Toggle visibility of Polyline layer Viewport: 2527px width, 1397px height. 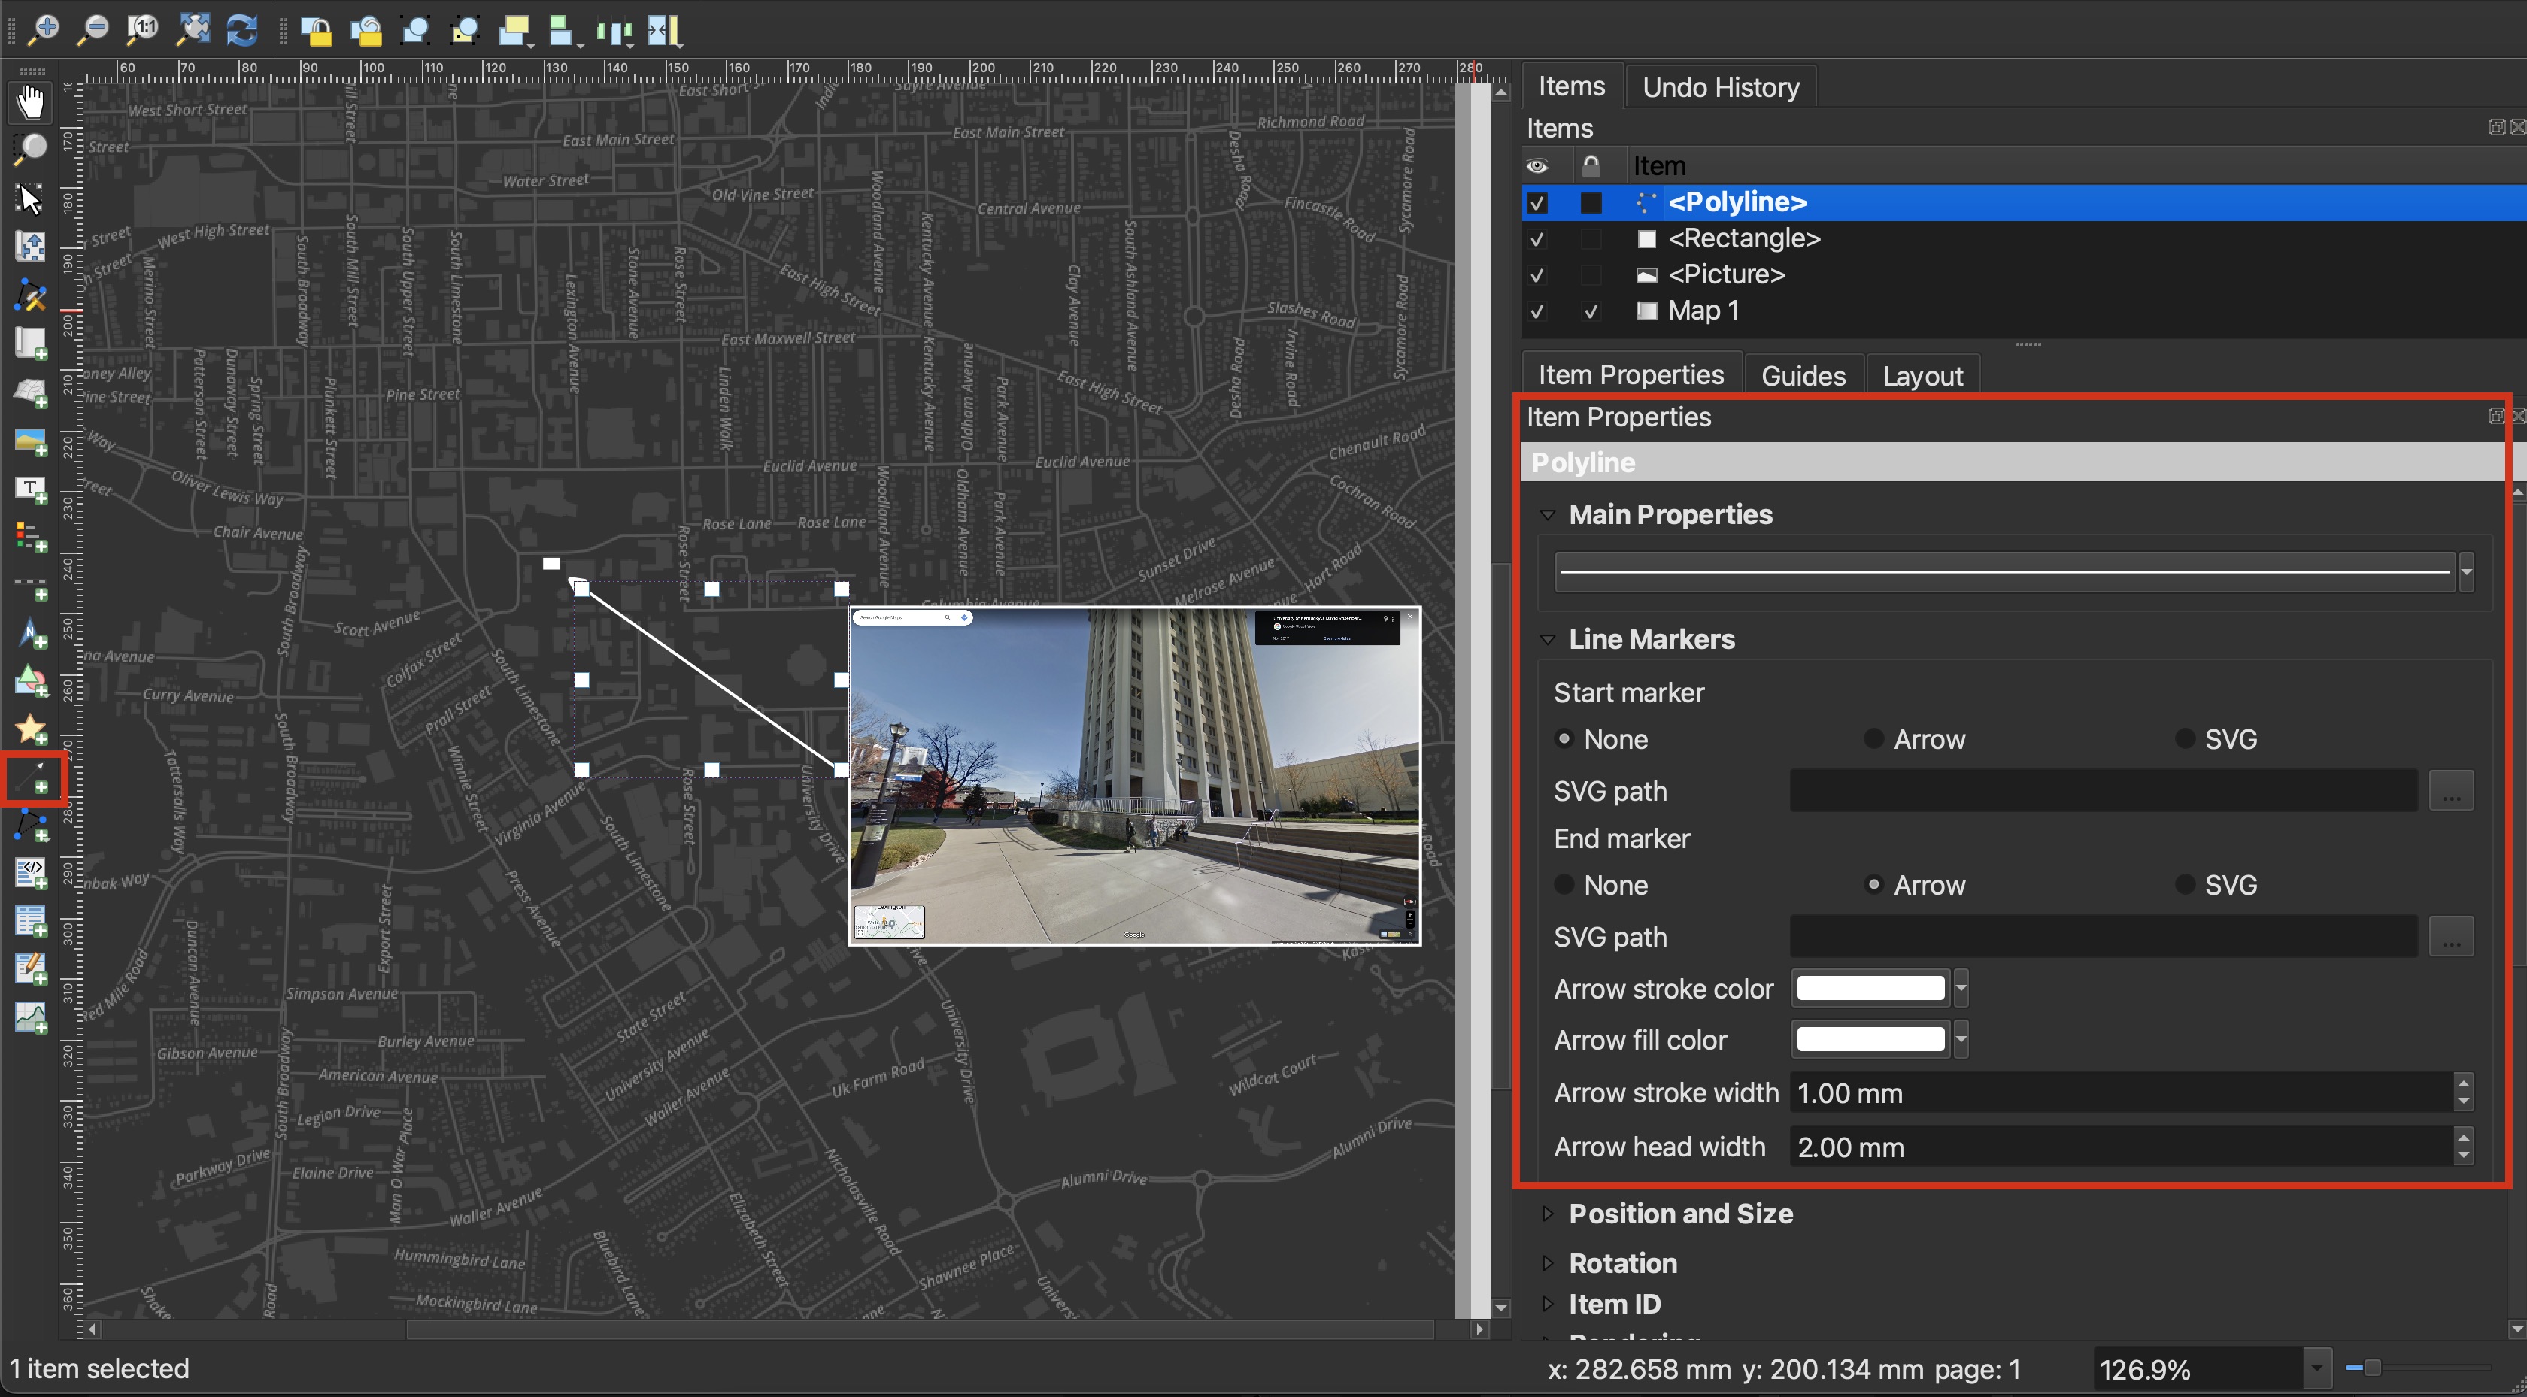click(x=1538, y=202)
